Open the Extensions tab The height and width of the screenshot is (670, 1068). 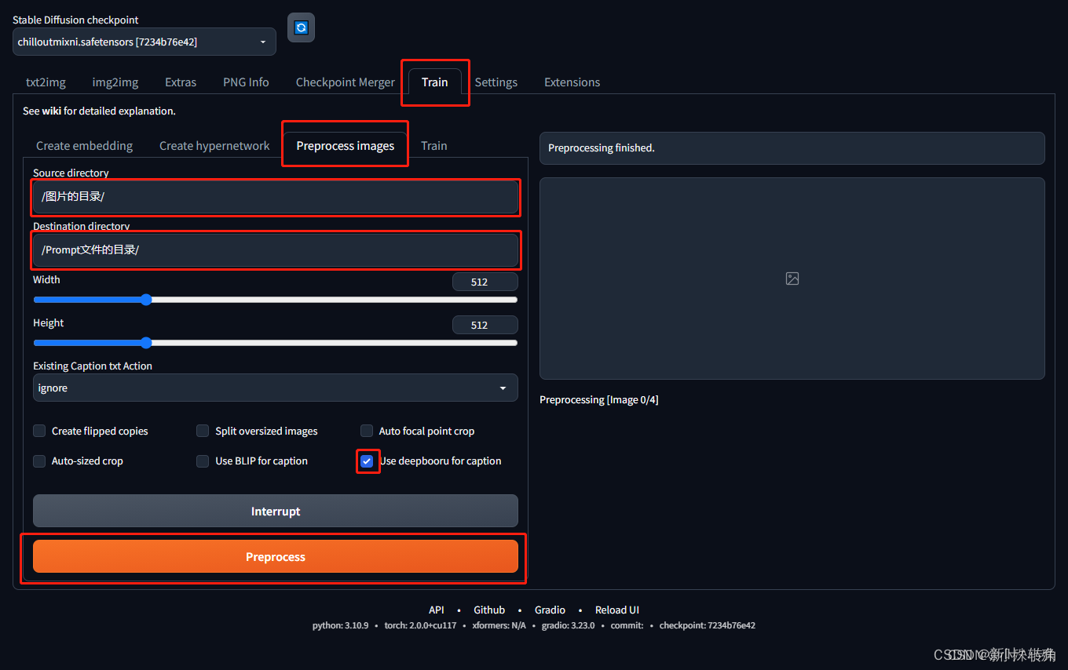(x=572, y=82)
